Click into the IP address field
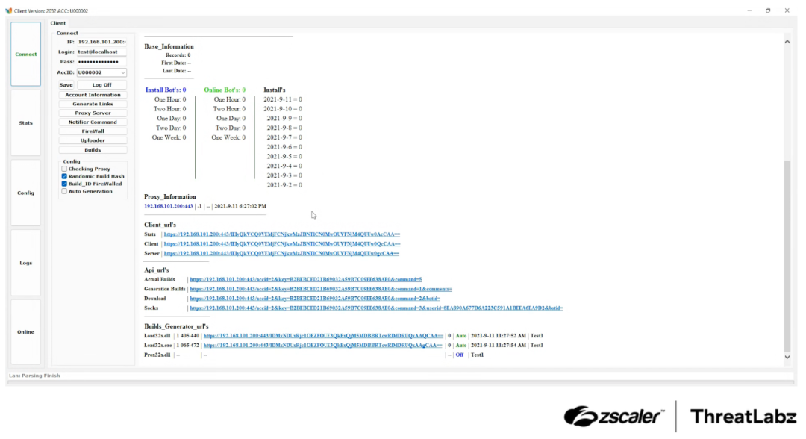This screenshot has width=806, height=439. point(101,42)
